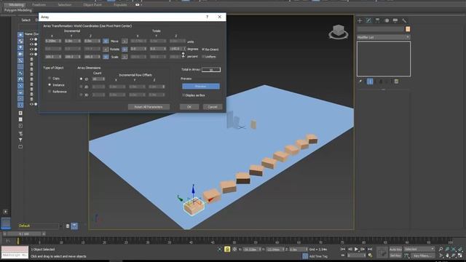Image resolution: width=466 pixels, height=262 pixels.
Task: Click the Auto Key button
Action: tap(395, 249)
